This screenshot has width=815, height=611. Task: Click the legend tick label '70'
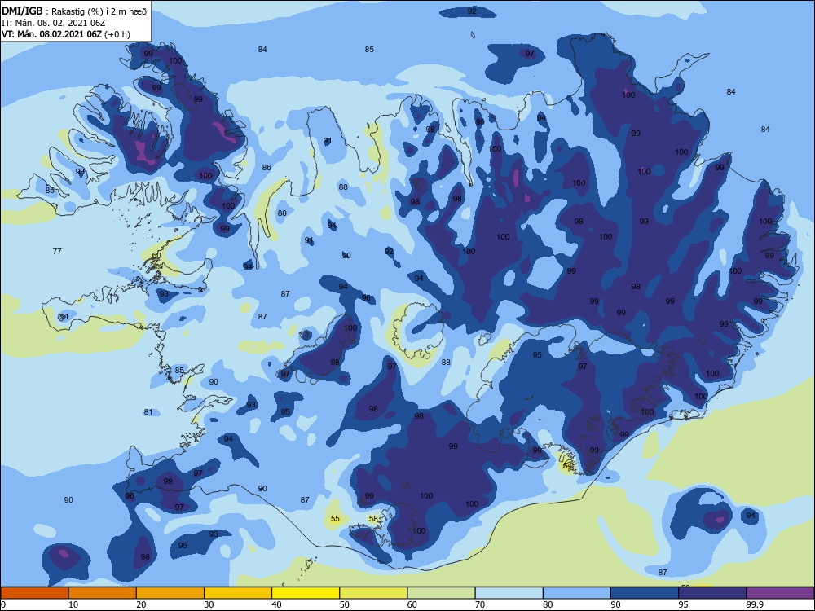point(480,604)
